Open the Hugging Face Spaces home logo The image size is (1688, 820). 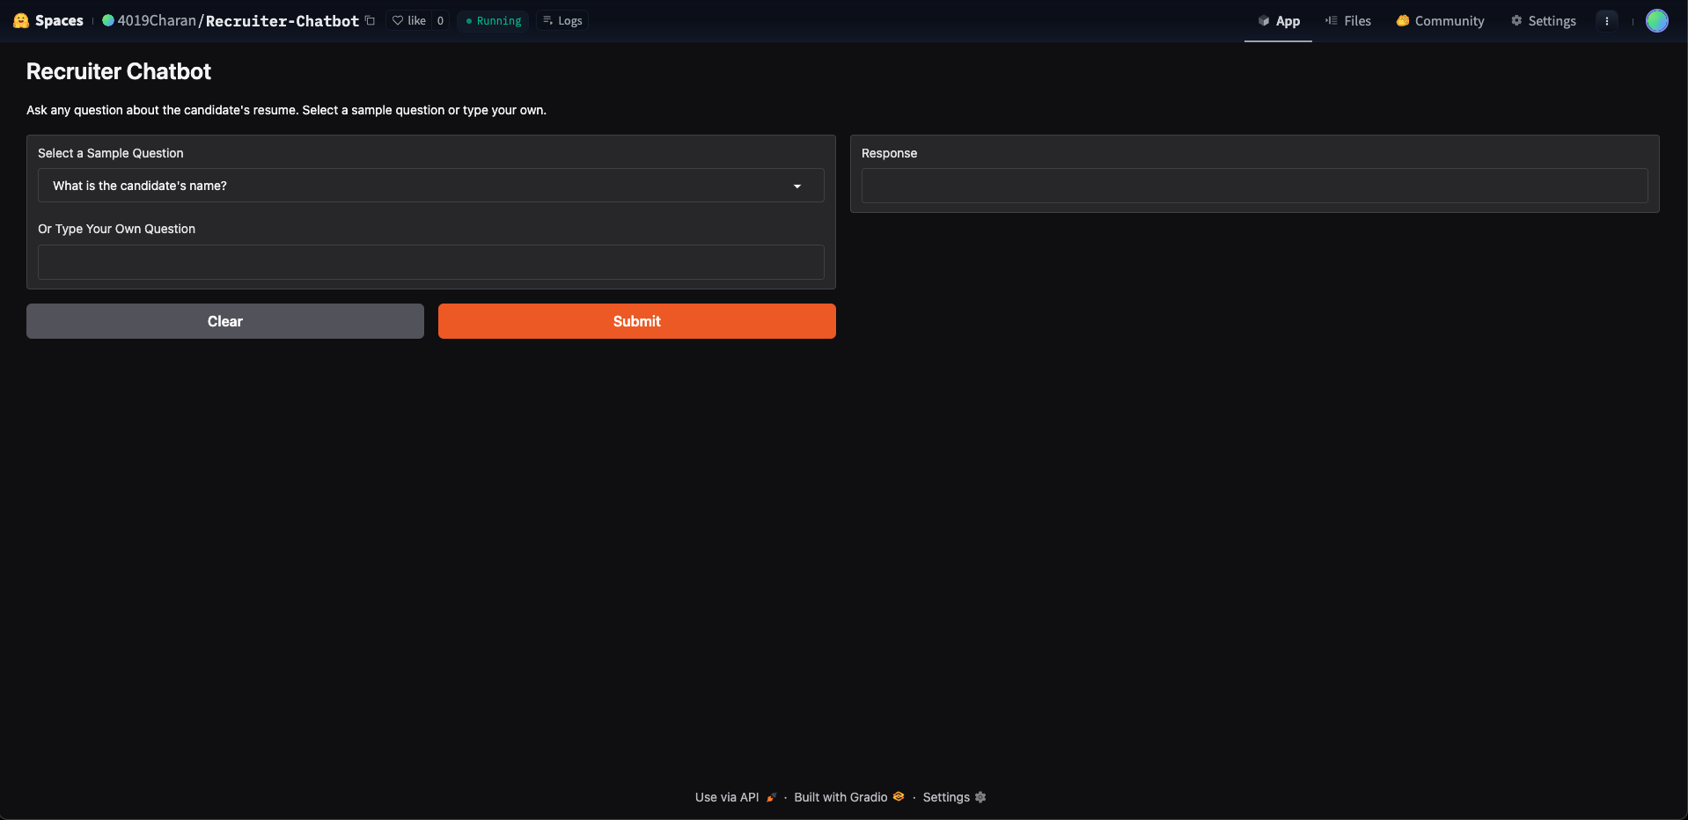(48, 20)
